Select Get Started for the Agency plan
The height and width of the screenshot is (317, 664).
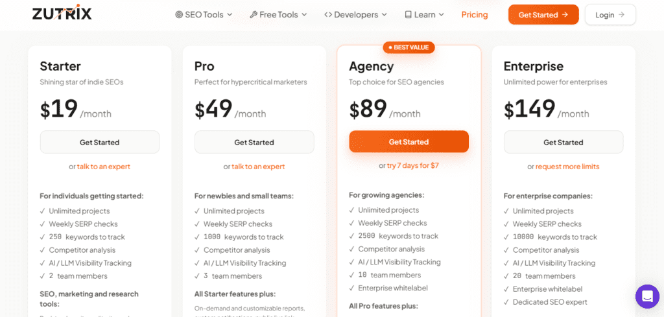point(409,141)
